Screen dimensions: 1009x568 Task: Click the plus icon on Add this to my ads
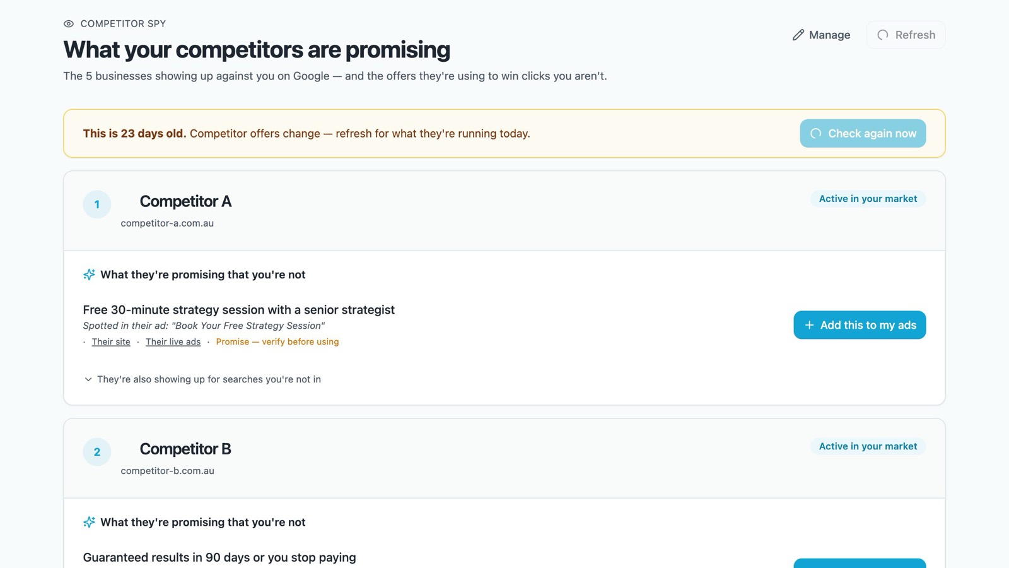[x=809, y=325]
